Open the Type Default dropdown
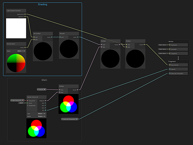Image resolution: width=193 pixels, height=145 pixels. click(41, 114)
